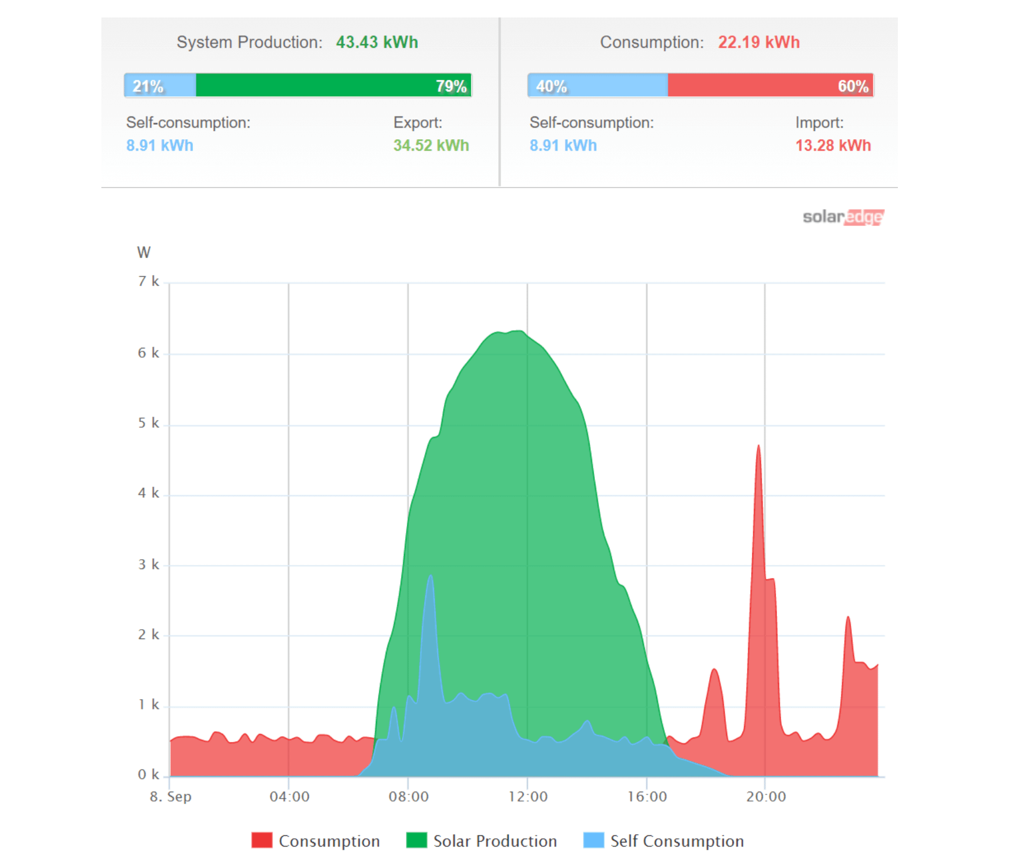This screenshot has height=868, width=1015.
Task: Click the 2 k y-axis label
Action: coord(149,634)
